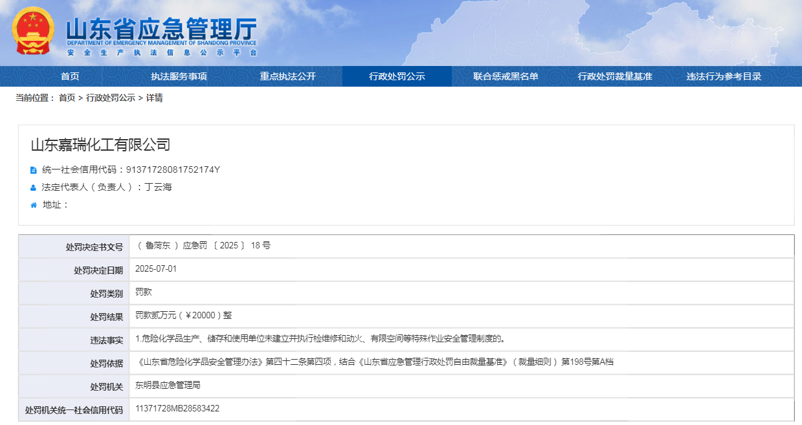Click the 违法事实 row label
The width and height of the screenshot is (802, 425).
coord(106,340)
